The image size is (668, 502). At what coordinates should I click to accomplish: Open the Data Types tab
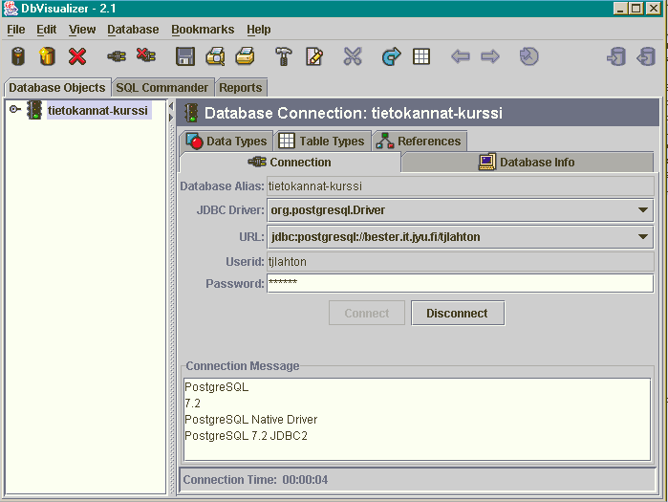(x=226, y=142)
